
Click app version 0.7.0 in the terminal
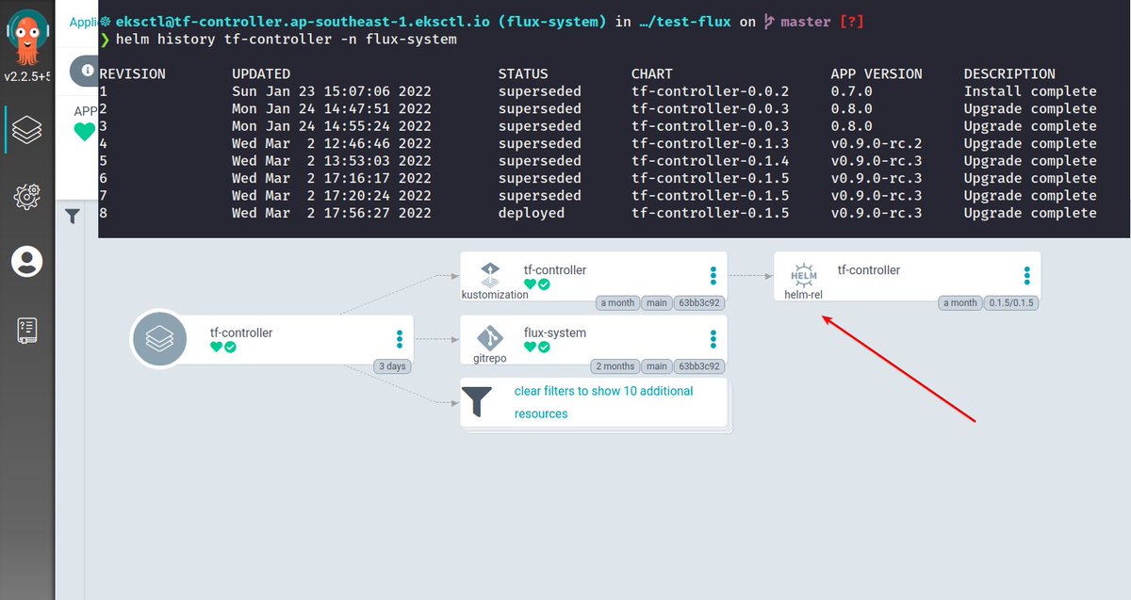click(851, 91)
